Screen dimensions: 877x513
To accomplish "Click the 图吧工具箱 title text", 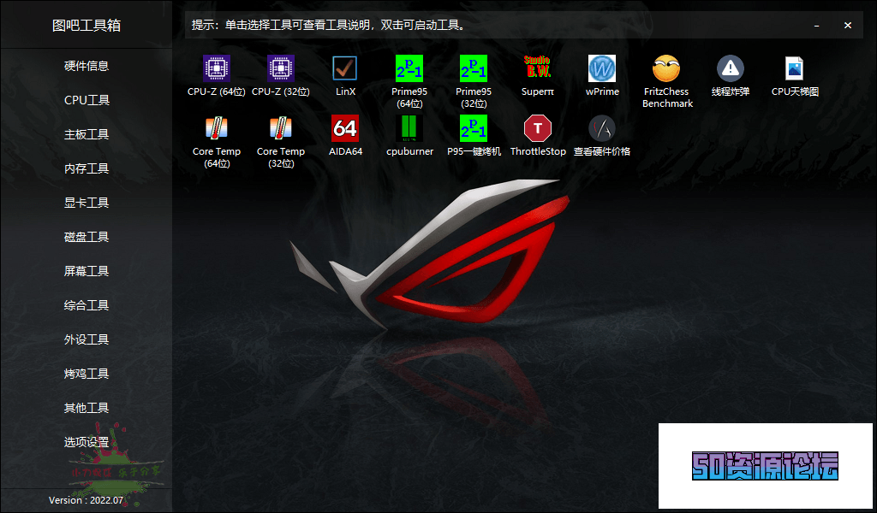I will pyautogui.click(x=87, y=25).
